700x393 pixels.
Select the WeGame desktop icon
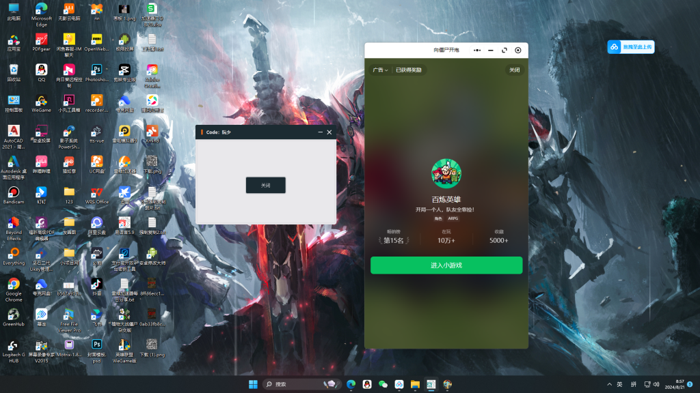click(42, 100)
